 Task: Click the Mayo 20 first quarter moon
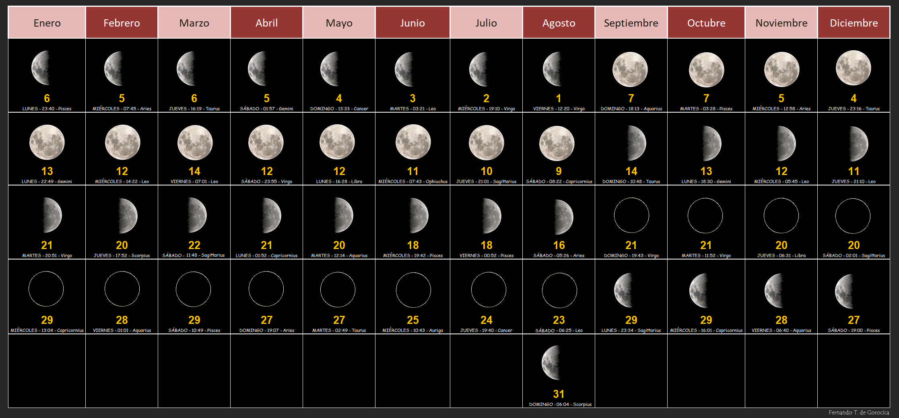click(x=342, y=215)
